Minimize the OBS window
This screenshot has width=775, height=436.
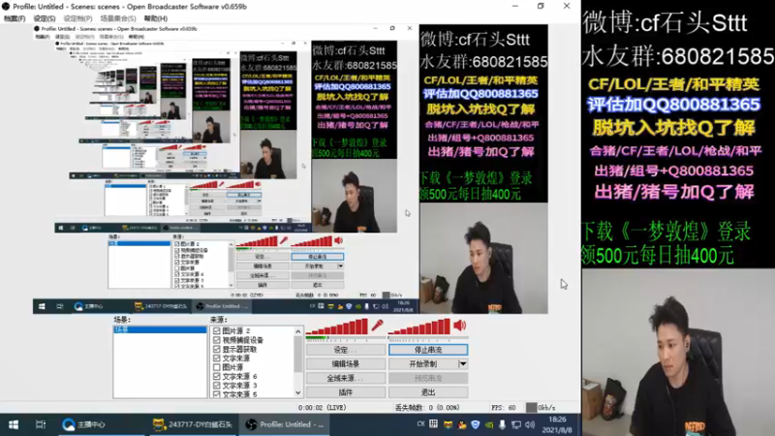pyautogui.click(x=515, y=7)
